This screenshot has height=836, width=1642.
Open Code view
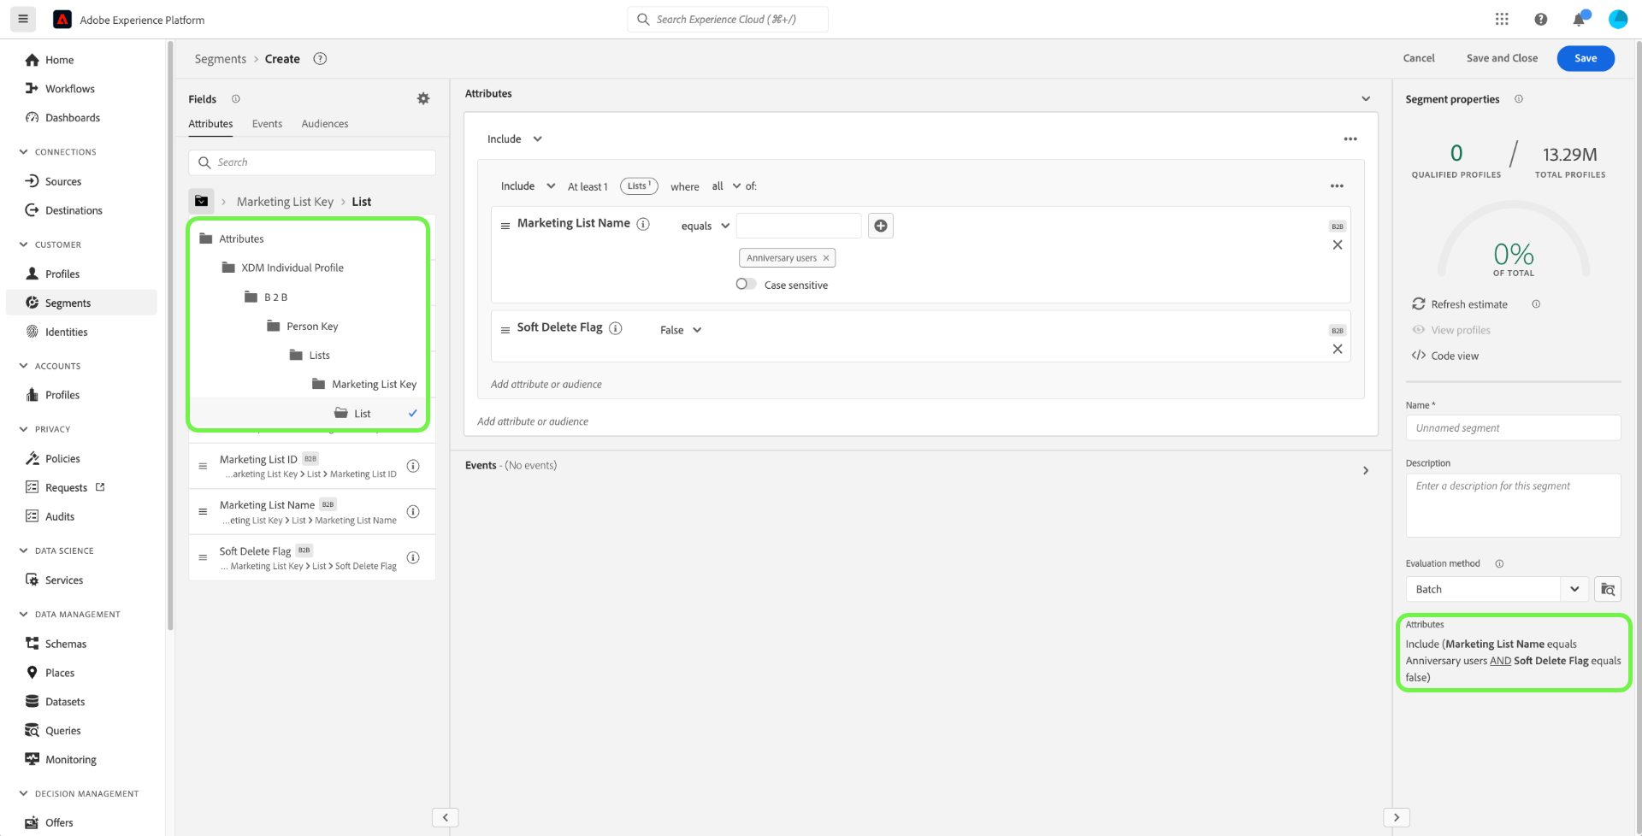1445,356
